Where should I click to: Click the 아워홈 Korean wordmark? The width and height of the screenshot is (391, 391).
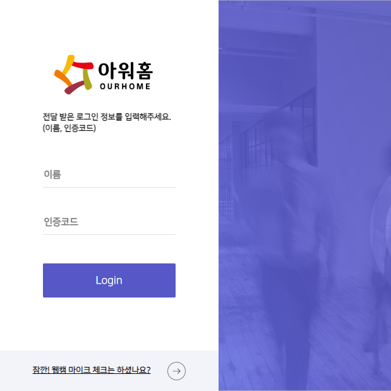click(126, 71)
